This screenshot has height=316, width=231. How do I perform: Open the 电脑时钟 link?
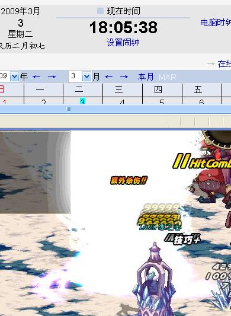pos(216,23)
